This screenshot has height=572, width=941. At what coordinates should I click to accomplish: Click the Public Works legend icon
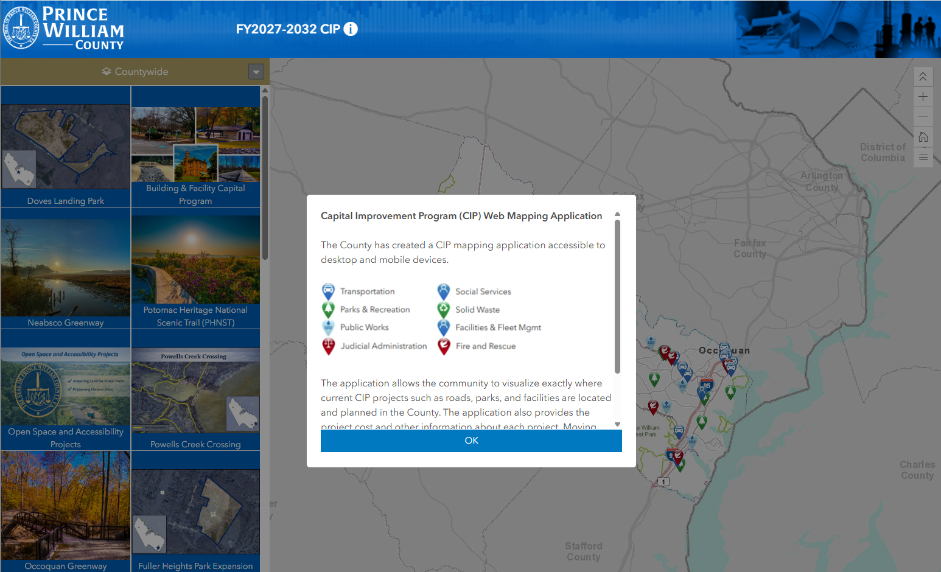click(328, 327)
